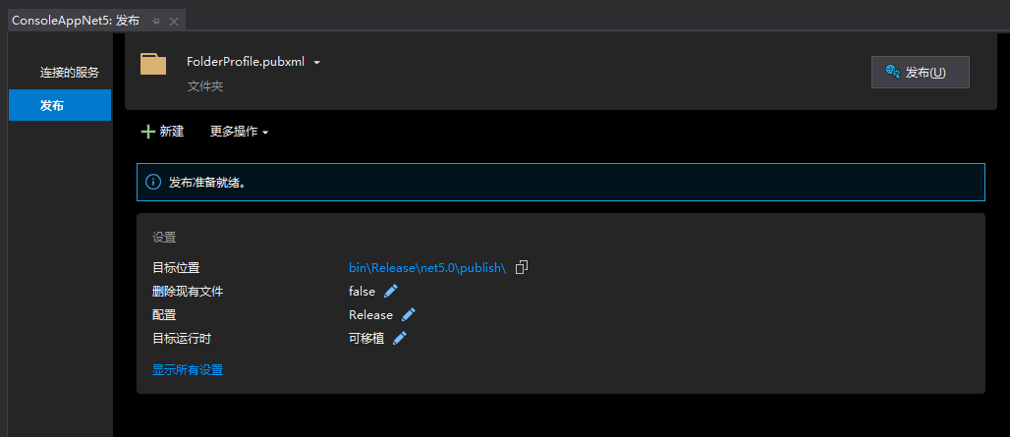Image resolution: width=1010 pixels, height=437 pixels.
Task: Select the 发布 sidebar item
Action: coord(59,105)
